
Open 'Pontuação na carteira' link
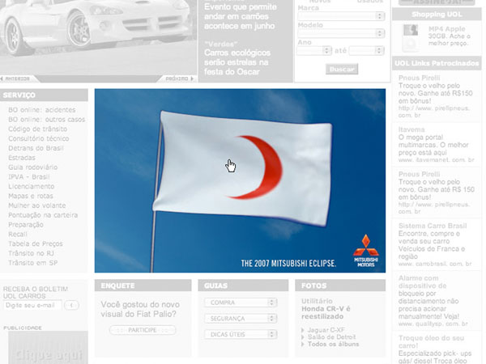[43, 215]
